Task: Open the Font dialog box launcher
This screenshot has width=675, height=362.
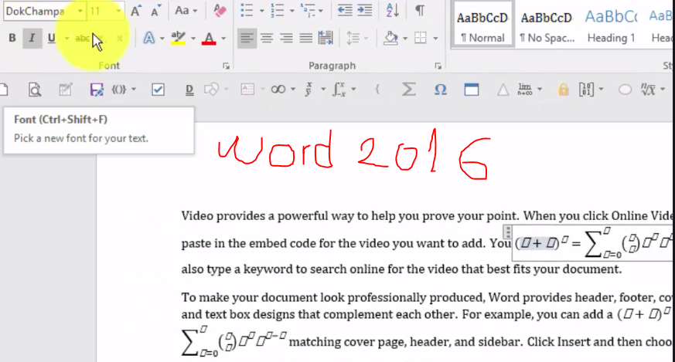Action: (x=226, y=66)
